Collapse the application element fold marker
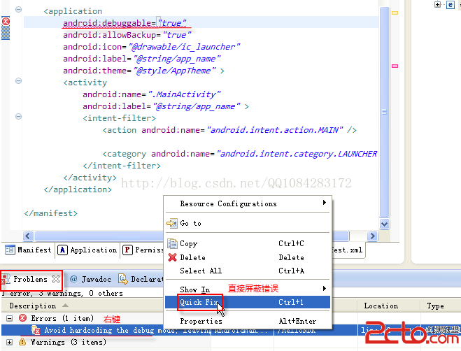461x351 pixels. click(18, 9)
